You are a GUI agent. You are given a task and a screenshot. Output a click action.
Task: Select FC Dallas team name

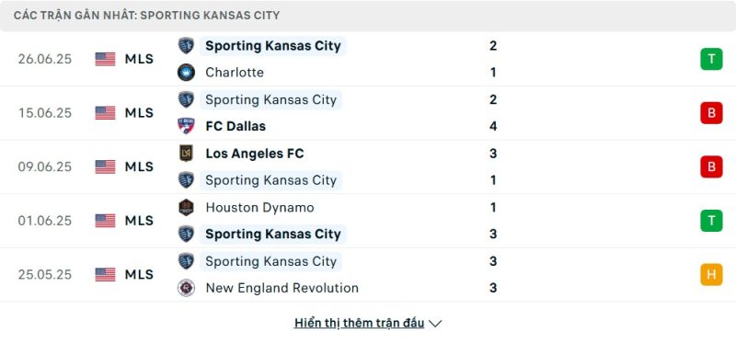click(x=236, y=126)
